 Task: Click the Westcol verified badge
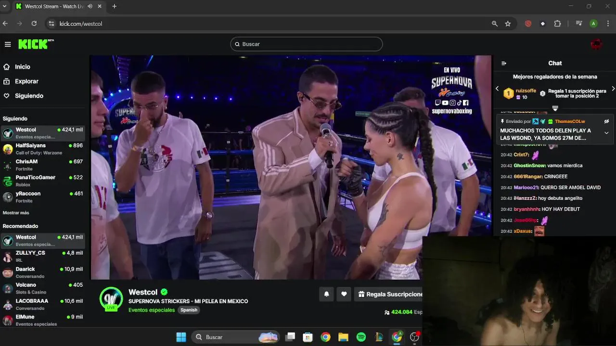[164, 292]
